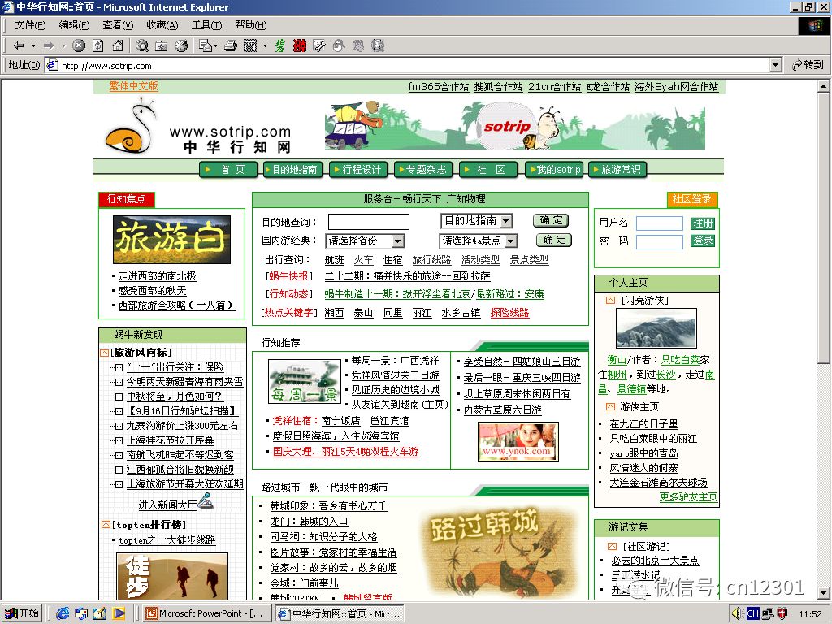Open the 航班 flight query link

coord(334,260)
